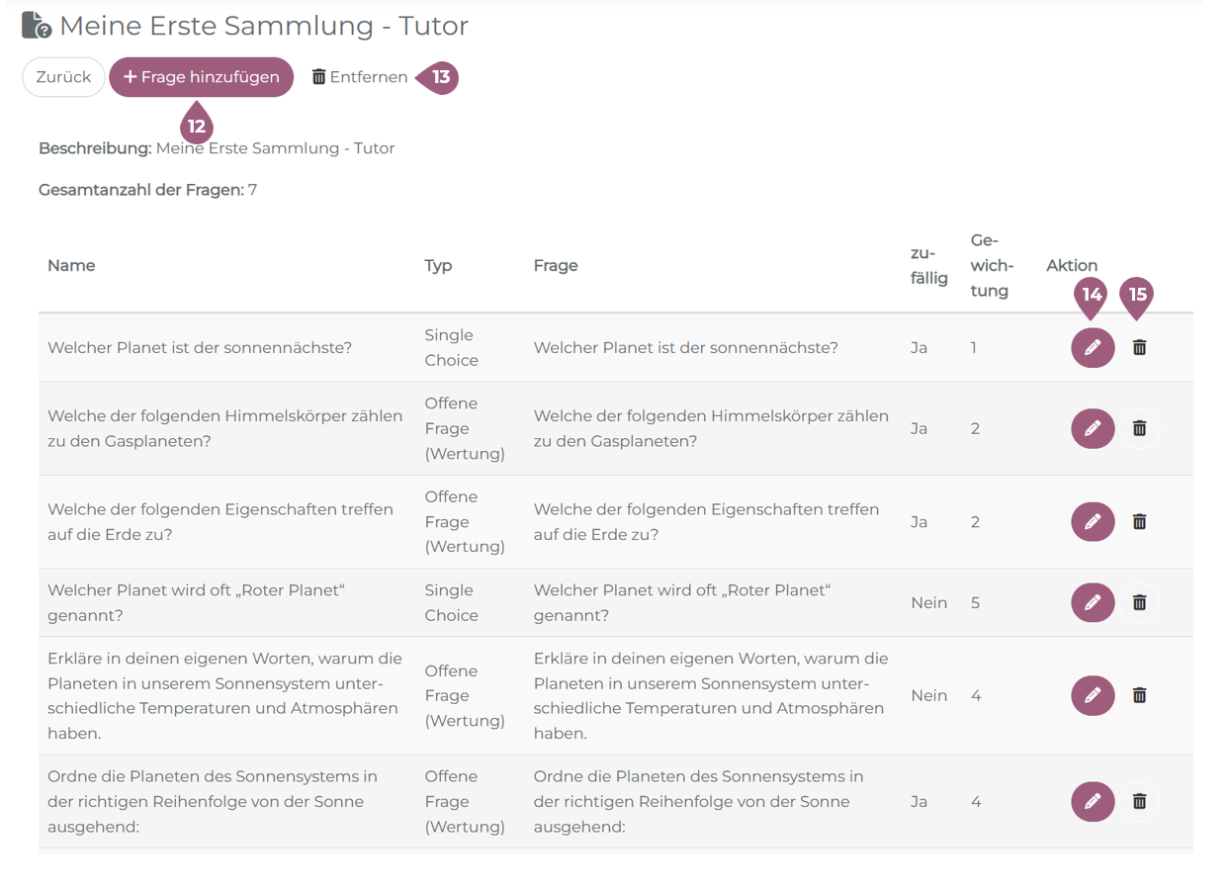
Task: Delete the Temperaturen und Atmosphären question
Action: [1139, 695]
